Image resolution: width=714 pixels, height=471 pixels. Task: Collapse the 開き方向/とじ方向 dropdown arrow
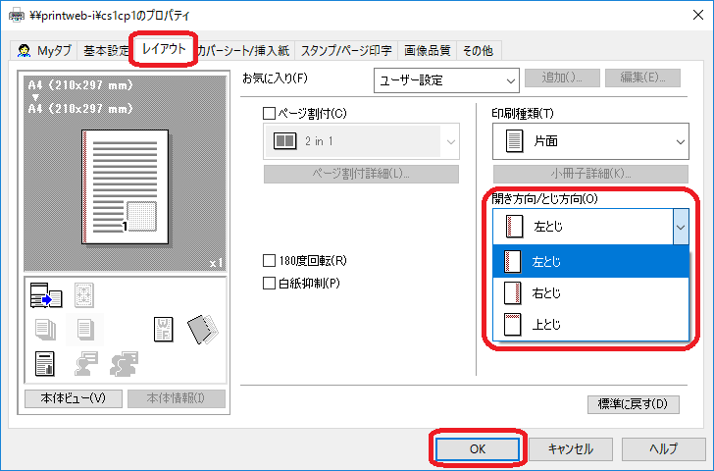681,227
